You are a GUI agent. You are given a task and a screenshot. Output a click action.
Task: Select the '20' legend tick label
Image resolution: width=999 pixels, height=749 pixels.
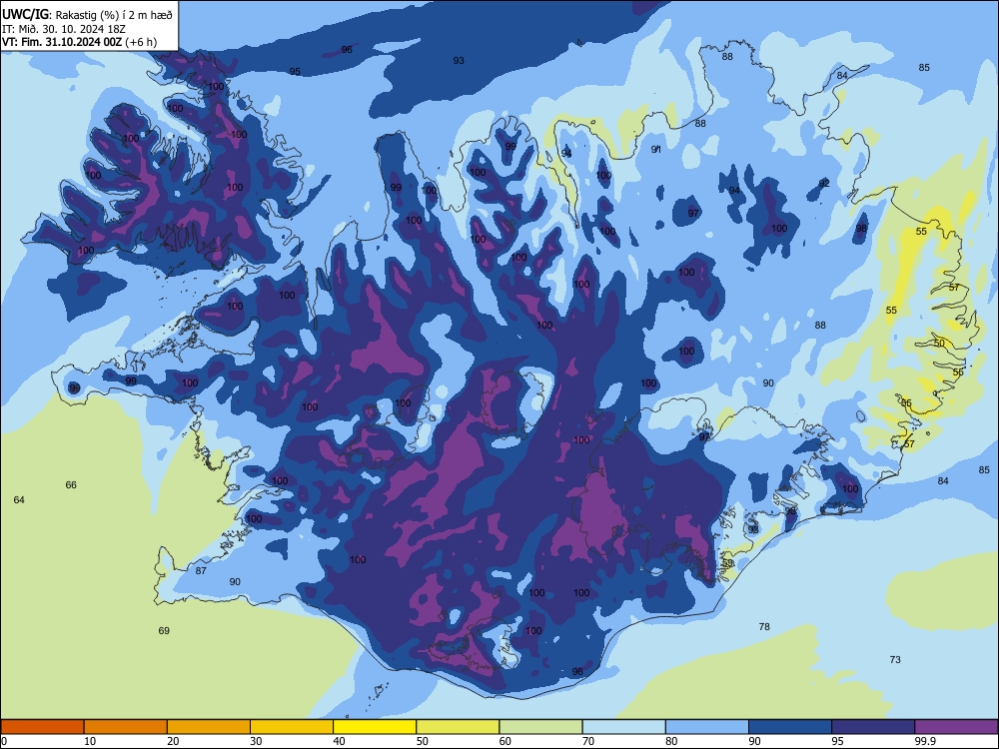[x=173, y=741]
